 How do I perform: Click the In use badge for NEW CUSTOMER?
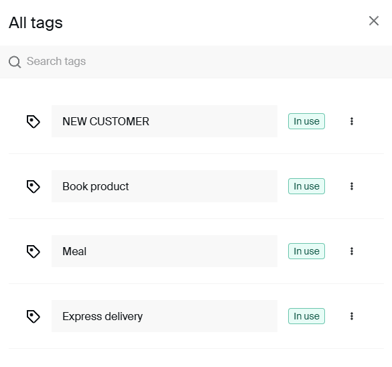306,121
